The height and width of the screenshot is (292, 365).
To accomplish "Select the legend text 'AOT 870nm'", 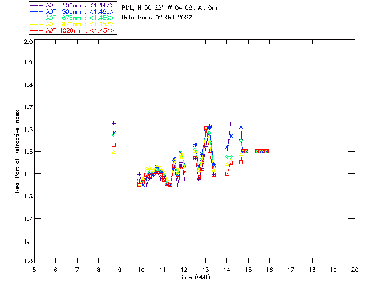I will 63,24.
